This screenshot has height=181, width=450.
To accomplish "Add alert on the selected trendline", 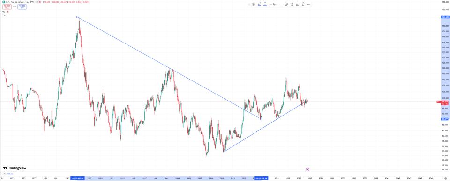I will (x=292, y=4).
